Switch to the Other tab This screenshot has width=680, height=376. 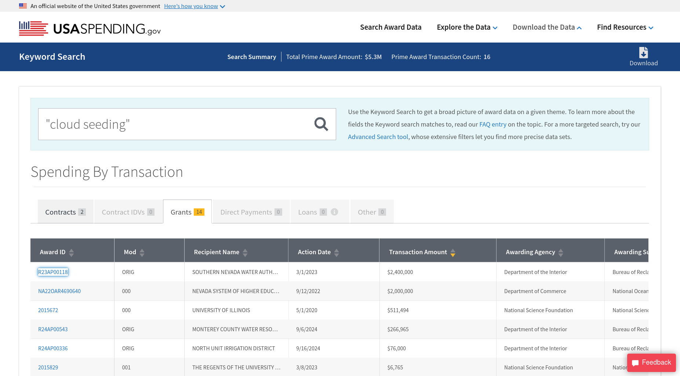pos(372,212)
